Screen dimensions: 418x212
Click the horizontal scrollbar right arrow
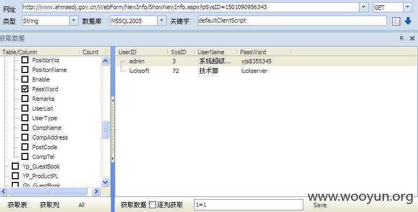pyautogui.click(x=96, y=191)
